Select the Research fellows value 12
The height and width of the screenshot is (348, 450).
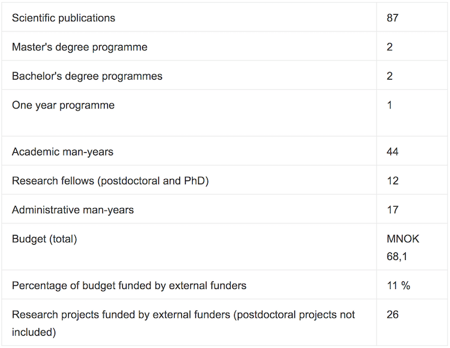tap(393, 181)
